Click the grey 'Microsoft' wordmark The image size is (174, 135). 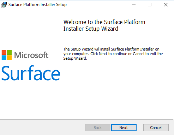pyautogui.click(x=31, y=55)
